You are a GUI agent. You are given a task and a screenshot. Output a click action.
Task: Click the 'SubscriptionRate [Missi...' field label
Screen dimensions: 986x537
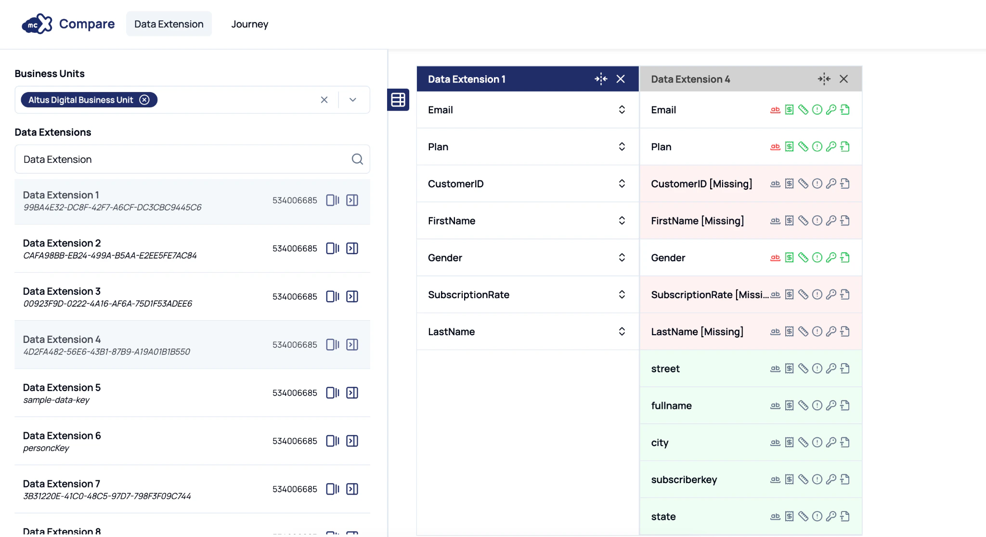tap(710, 294)
